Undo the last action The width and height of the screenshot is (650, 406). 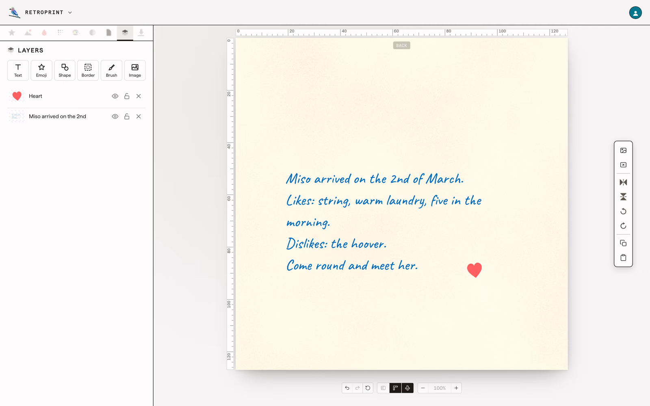[x=347, y=388]
